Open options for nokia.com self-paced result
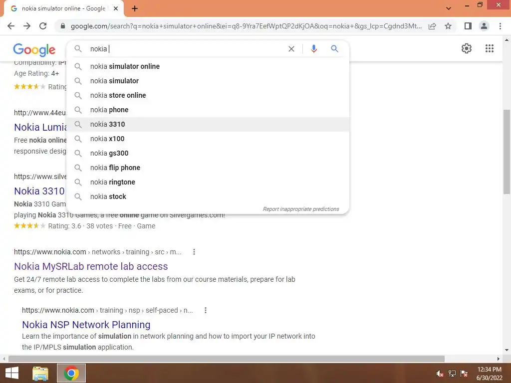This screenshot has height=383, width=511. pyautogui.click(x=205, y=310)
